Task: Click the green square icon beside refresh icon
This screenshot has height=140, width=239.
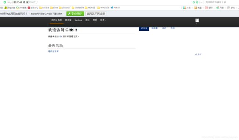Action: click(x=197, y=2)
